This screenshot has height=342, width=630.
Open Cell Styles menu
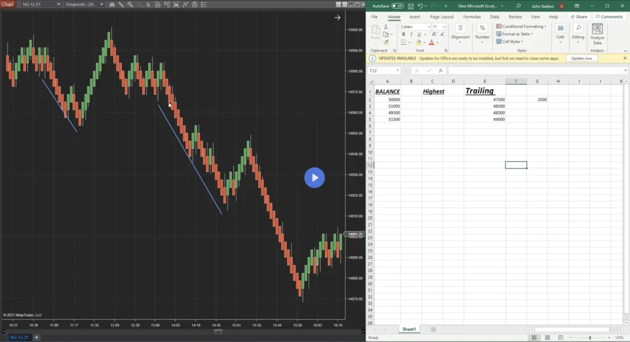coord(509,42)
